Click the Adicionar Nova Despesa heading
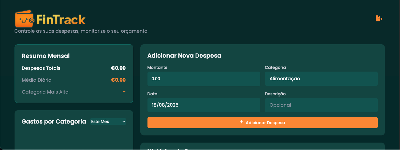 184,56
